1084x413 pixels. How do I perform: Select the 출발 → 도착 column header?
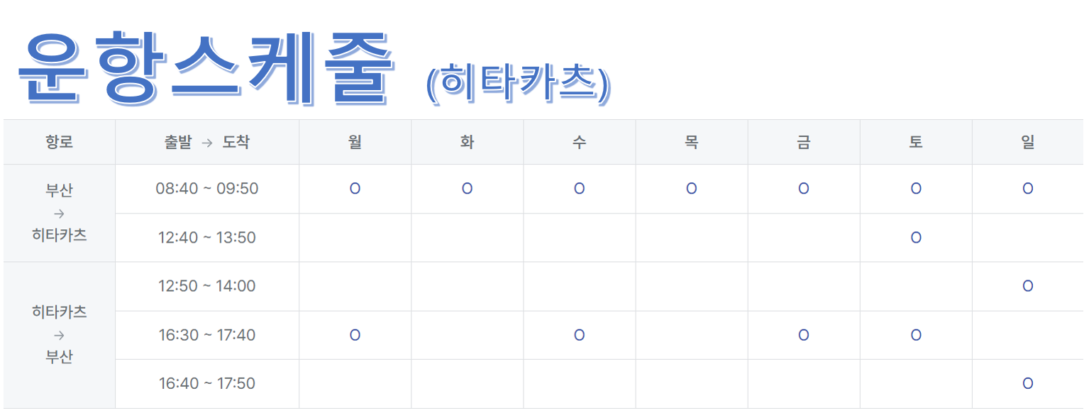coord(207,142)
